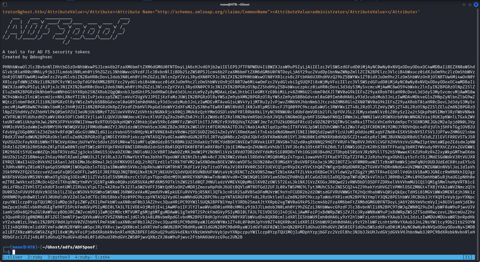Click the last line of the token ending in uc2U%2B
Image resolution: width=480 pixels, height=262 pixels.
coord(122,237)
